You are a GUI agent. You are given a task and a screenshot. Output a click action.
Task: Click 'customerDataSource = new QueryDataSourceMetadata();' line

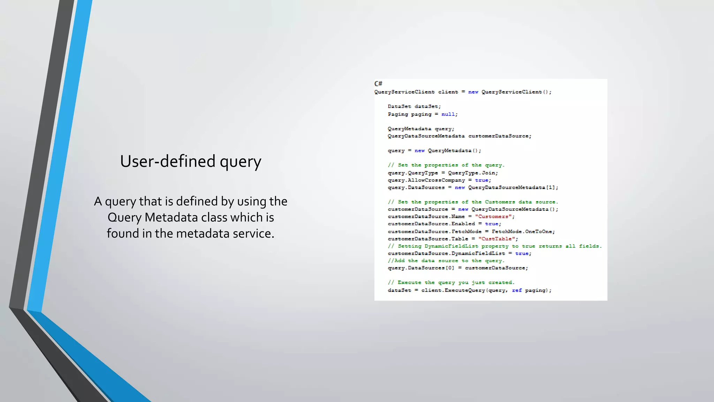coord(473,209)
